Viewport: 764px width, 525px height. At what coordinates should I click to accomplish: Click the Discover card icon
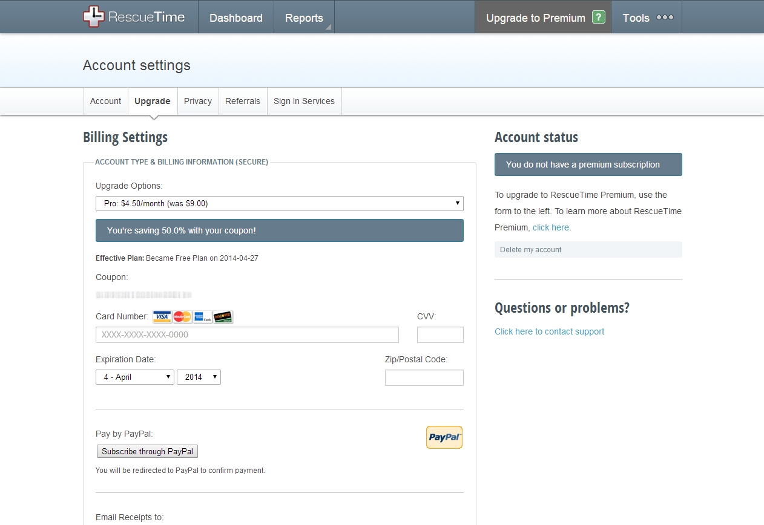(x=223, y=316)
